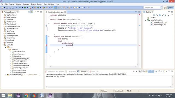The width and height of the screenshot is (175, 98).
Task: Open File Explorer from taskbar
Action: (10, 96)
